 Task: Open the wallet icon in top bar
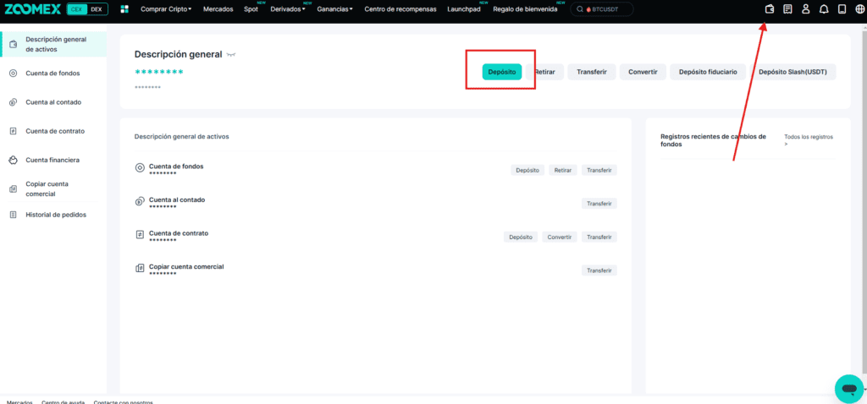769,9
